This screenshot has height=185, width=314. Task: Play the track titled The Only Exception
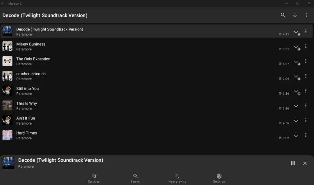(x=33, y=59)
